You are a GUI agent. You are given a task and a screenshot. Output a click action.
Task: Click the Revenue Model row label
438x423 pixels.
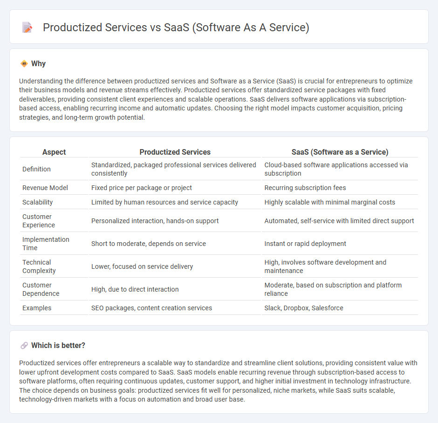click(45, 188)
